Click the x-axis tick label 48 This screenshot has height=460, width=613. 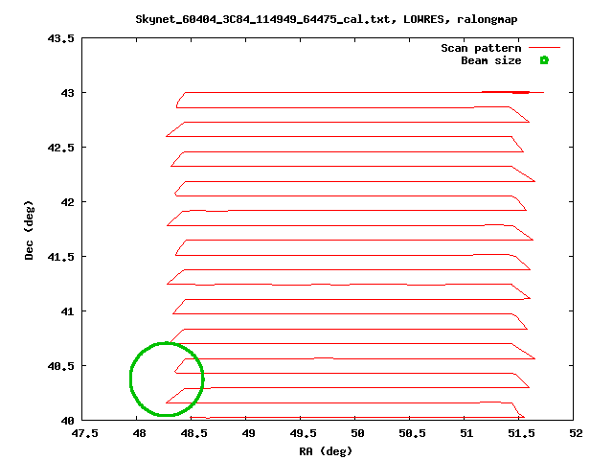[x=139, y=433]
